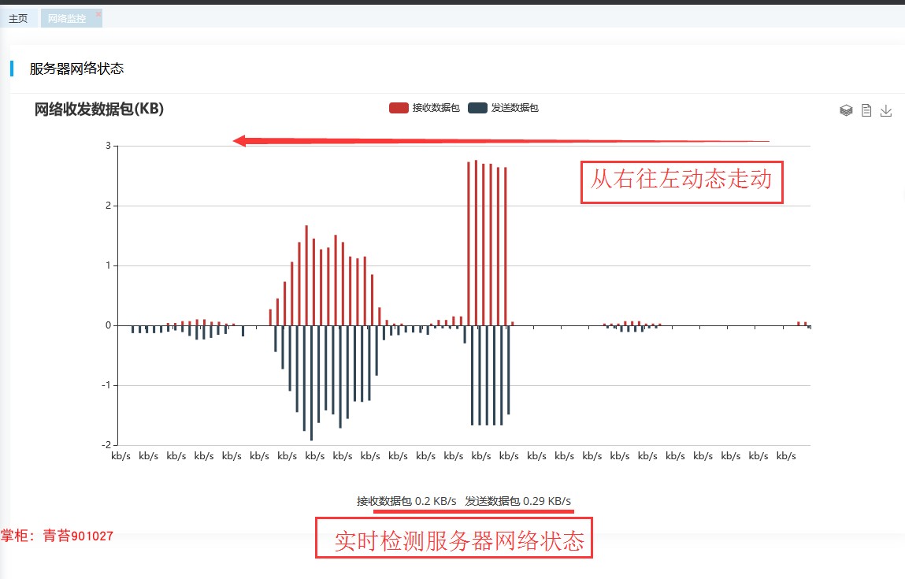The image size is (905, 579).
Task: Click the first kb/s x-axis label
Action: 121,456
